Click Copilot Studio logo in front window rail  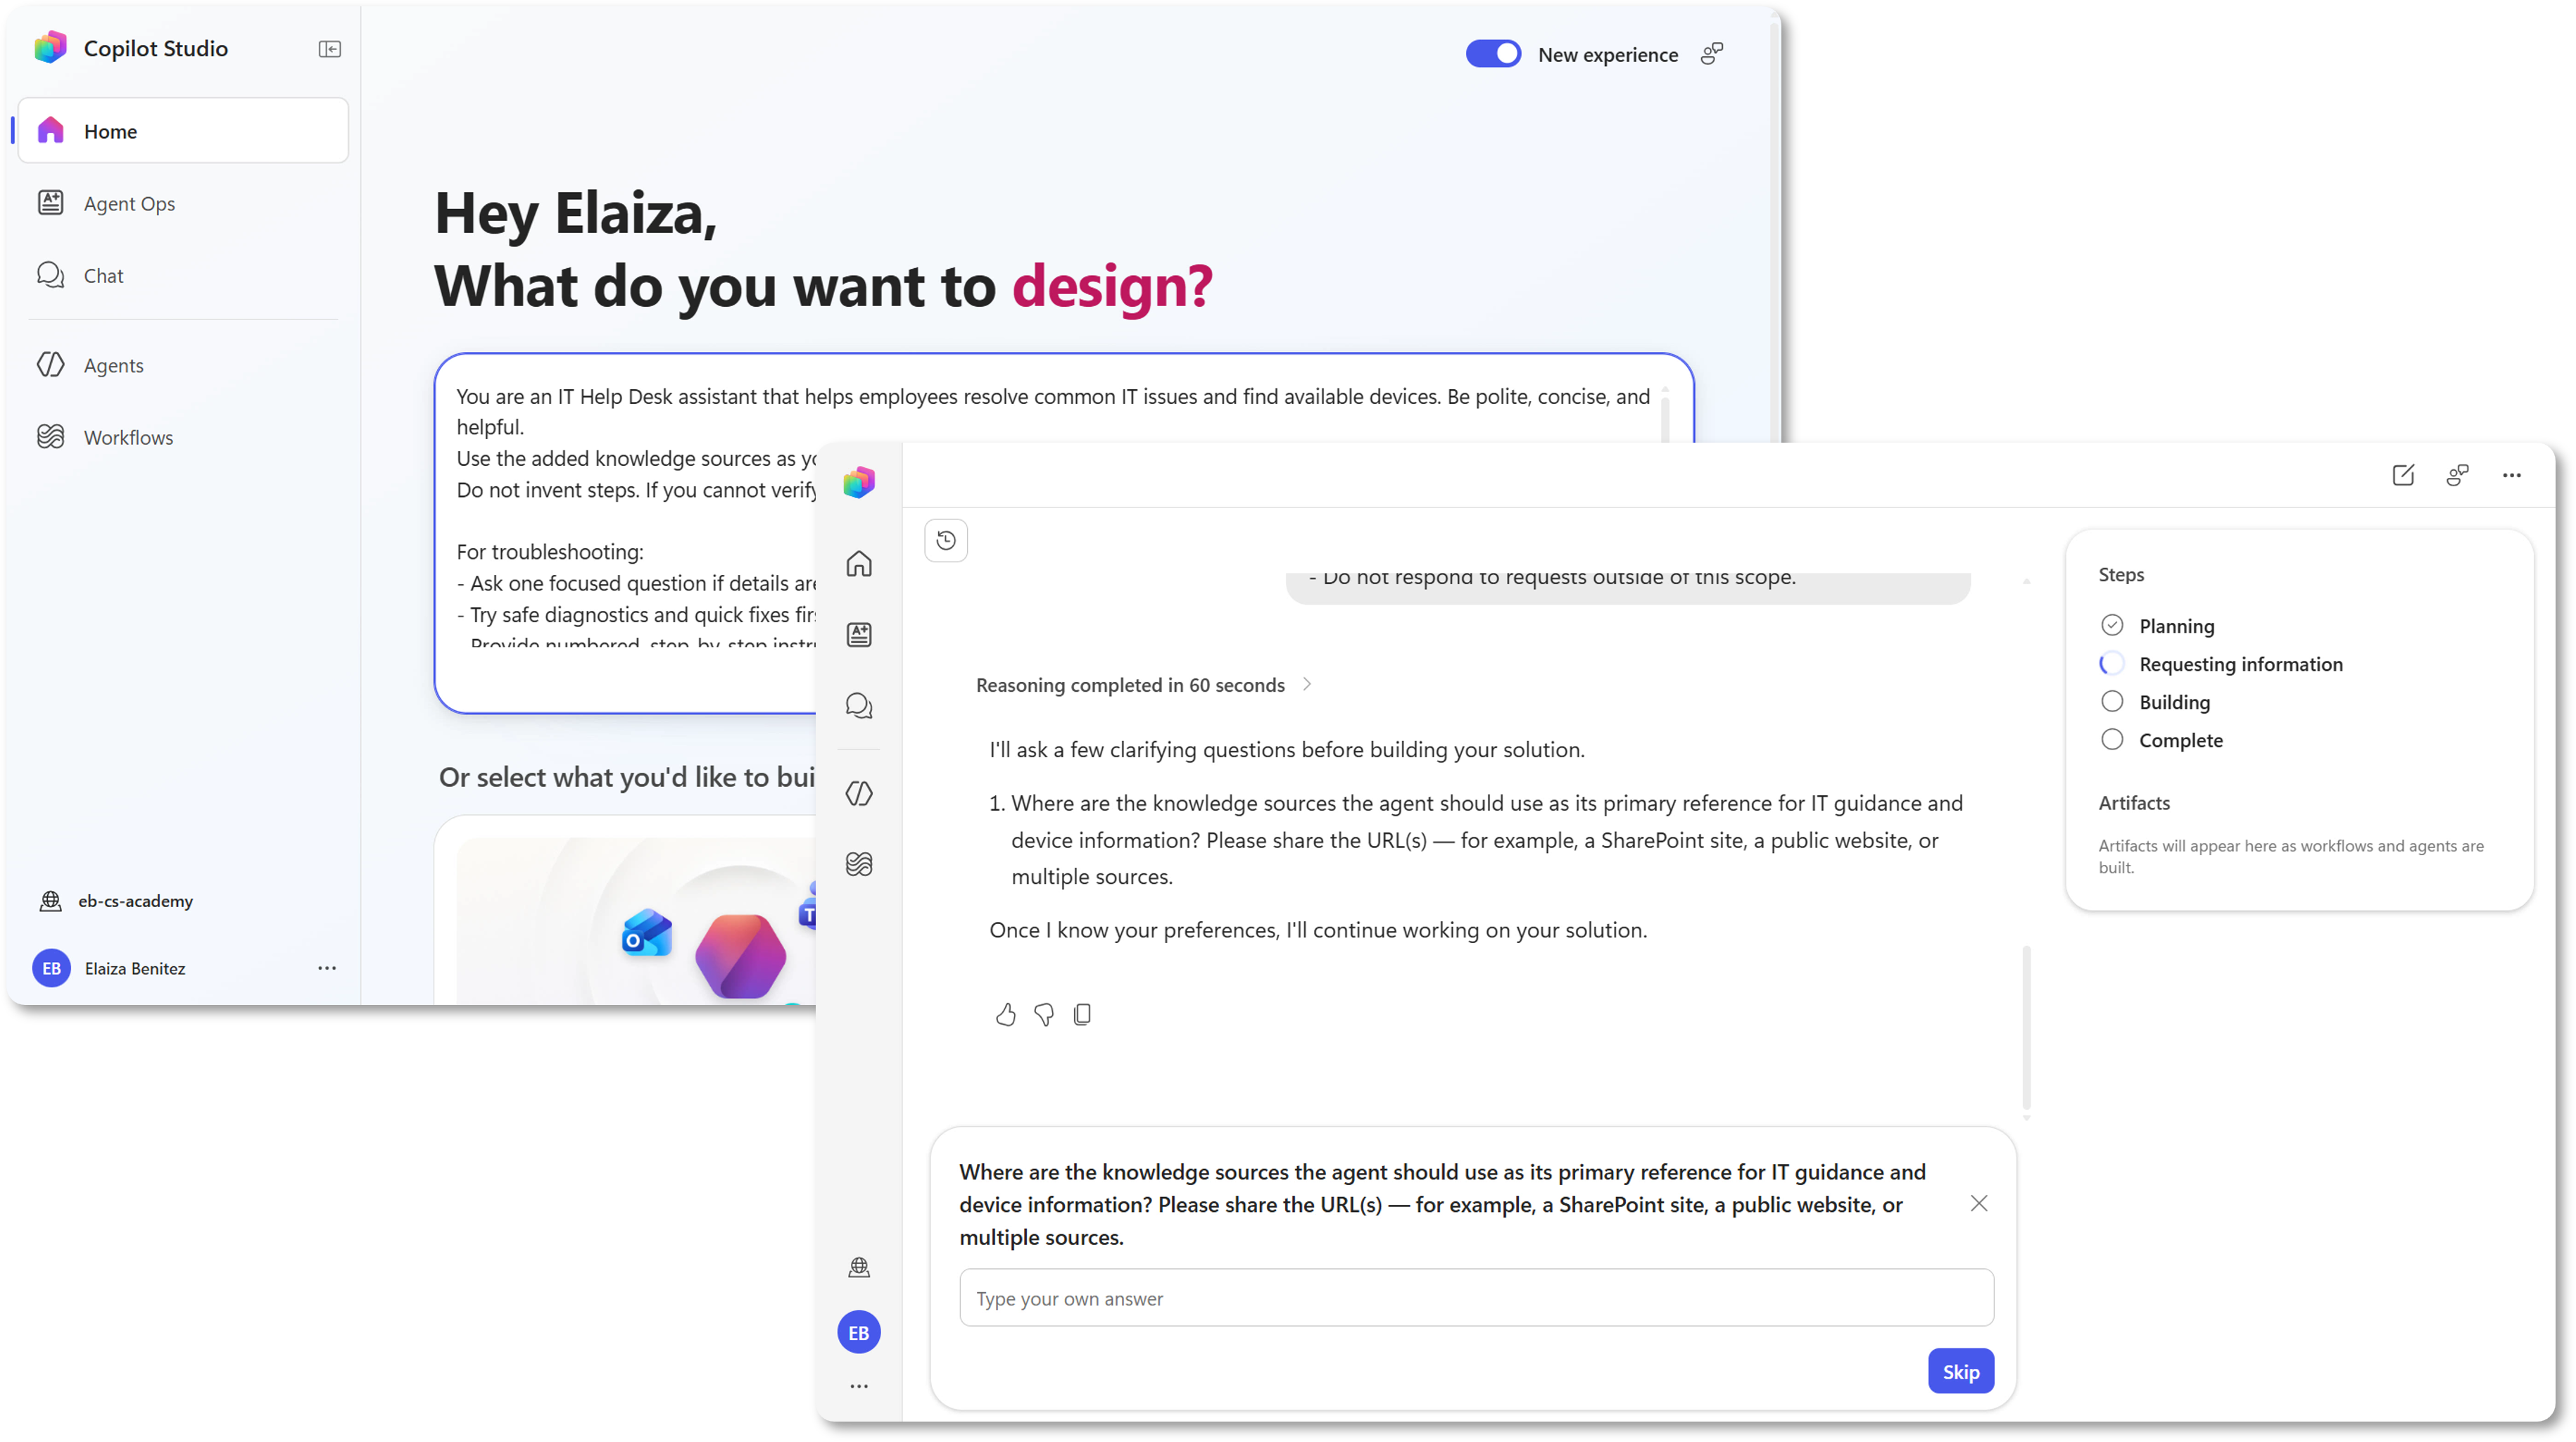click(x=859, y=482)
